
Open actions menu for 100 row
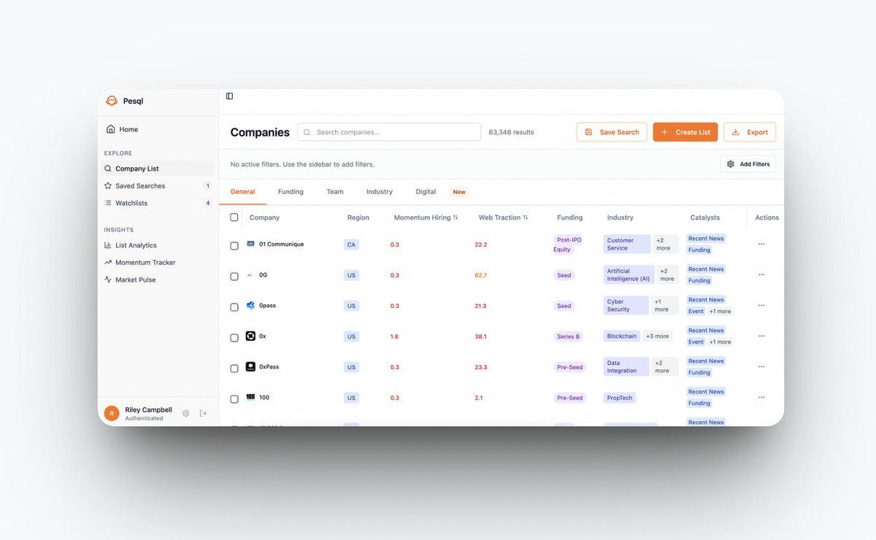pos(761,398)
